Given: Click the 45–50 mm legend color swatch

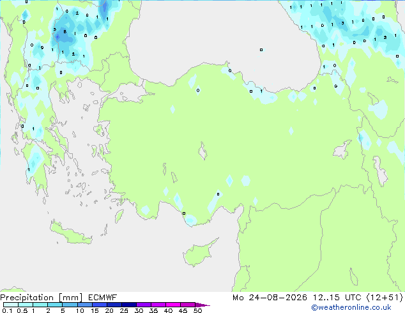Looking at the screenshot, I should point(188,305).
